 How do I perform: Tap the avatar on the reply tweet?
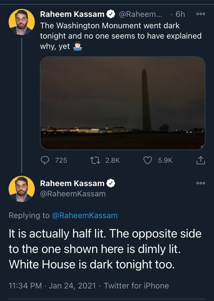click(x=22, y=189)
